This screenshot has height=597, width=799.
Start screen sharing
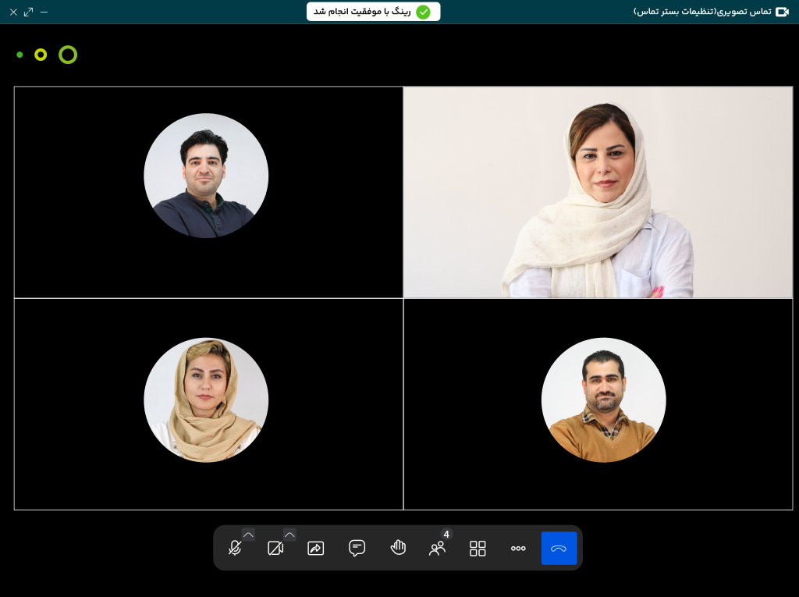pos(315,549)
